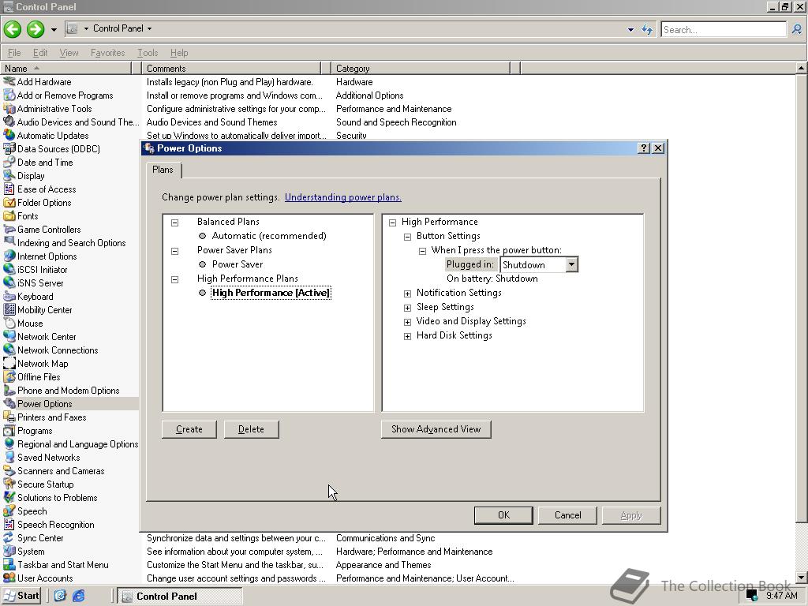Click the Cancel button
Screen dimensions: 808x606
(567, 514)
